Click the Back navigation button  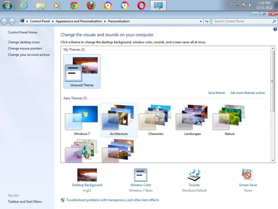coord(4,21)
